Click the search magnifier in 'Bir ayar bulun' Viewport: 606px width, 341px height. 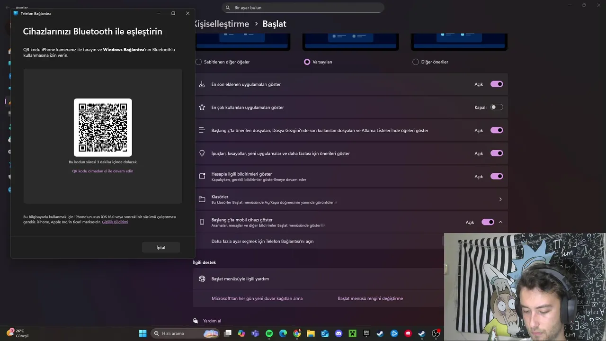click(x=228, y=8)
